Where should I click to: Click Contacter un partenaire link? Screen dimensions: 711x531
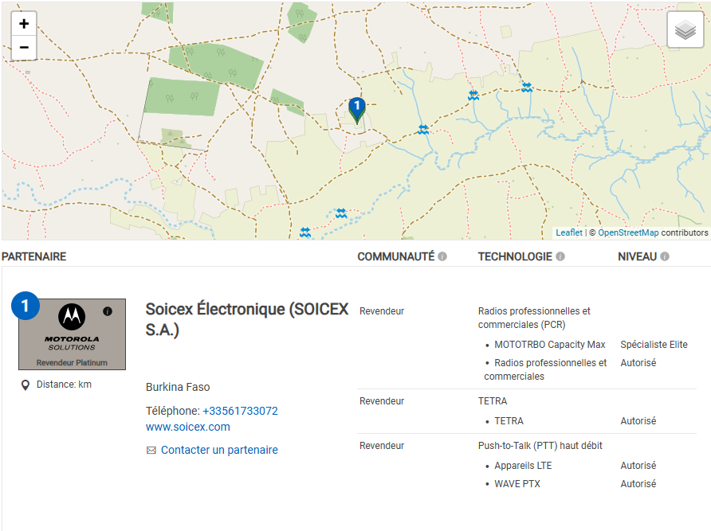[219, 450]
